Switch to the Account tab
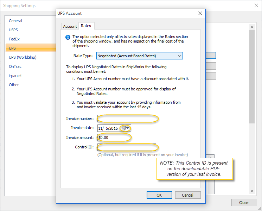262x211 pixels. (x=70, y=26)
